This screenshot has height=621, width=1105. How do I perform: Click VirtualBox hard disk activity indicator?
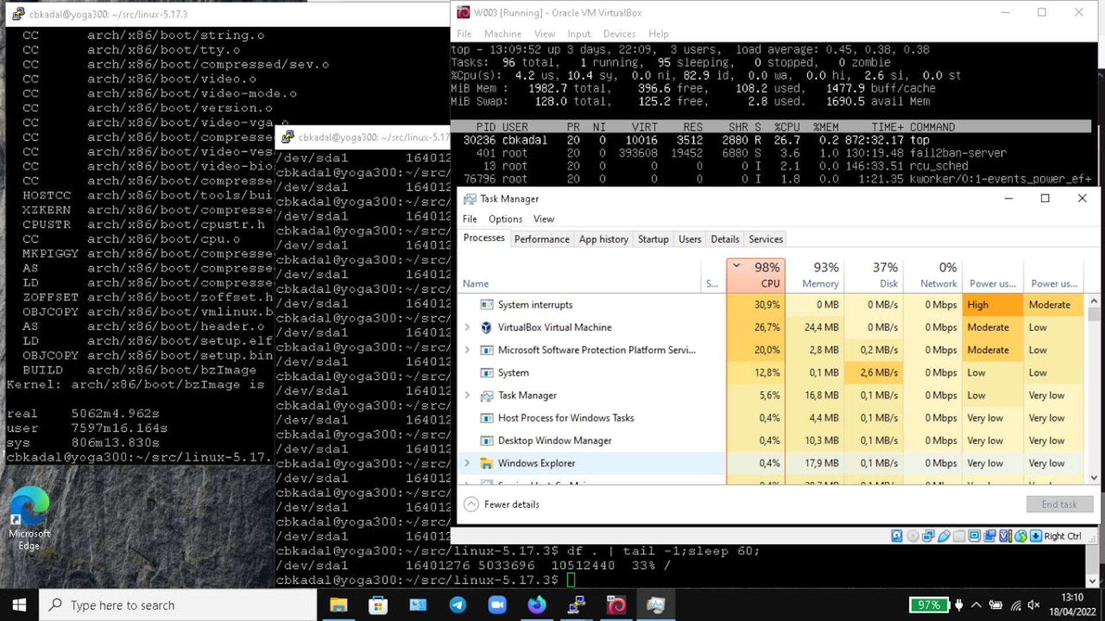[897, 536]
